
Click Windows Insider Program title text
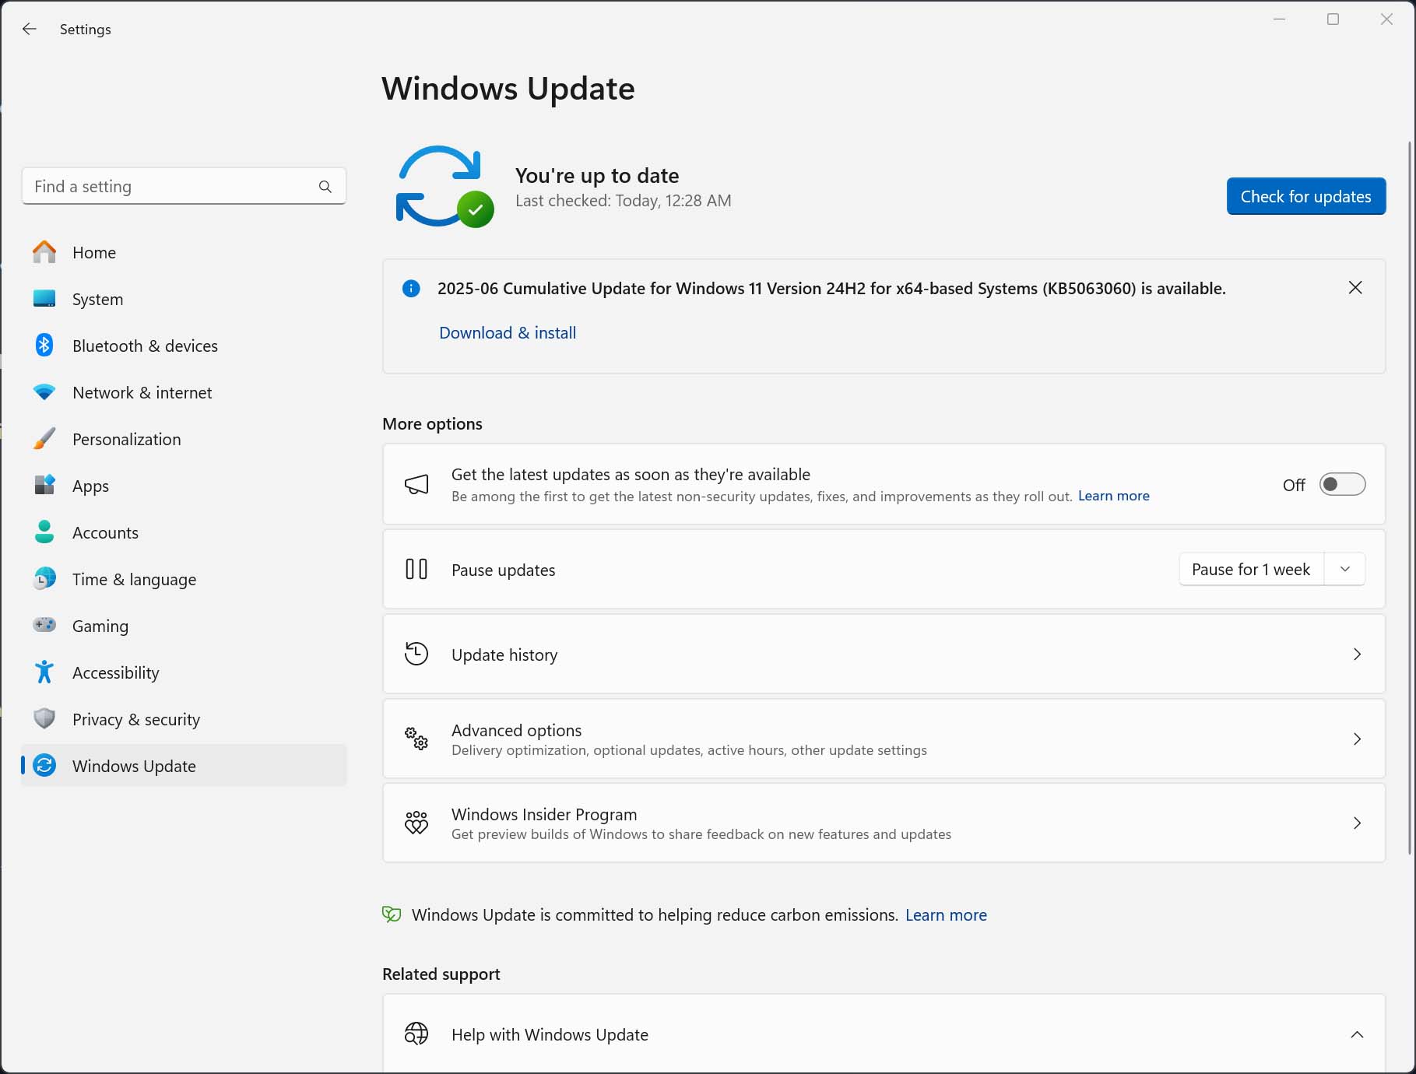tap(544, 814)
